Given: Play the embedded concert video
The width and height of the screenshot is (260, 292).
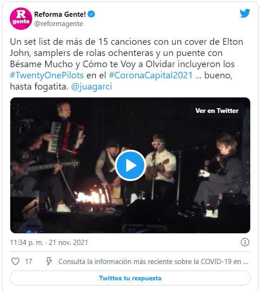Looking at the screenshot, I should pyautogui.click(x=130, y=165).
